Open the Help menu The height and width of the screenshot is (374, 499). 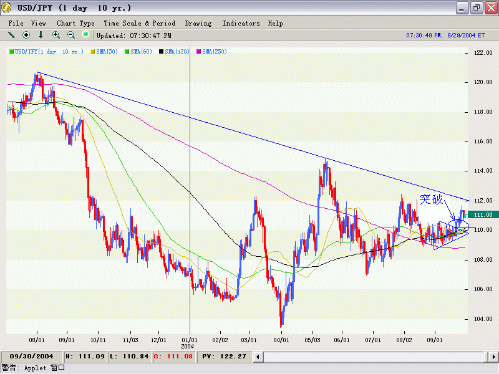275,23
